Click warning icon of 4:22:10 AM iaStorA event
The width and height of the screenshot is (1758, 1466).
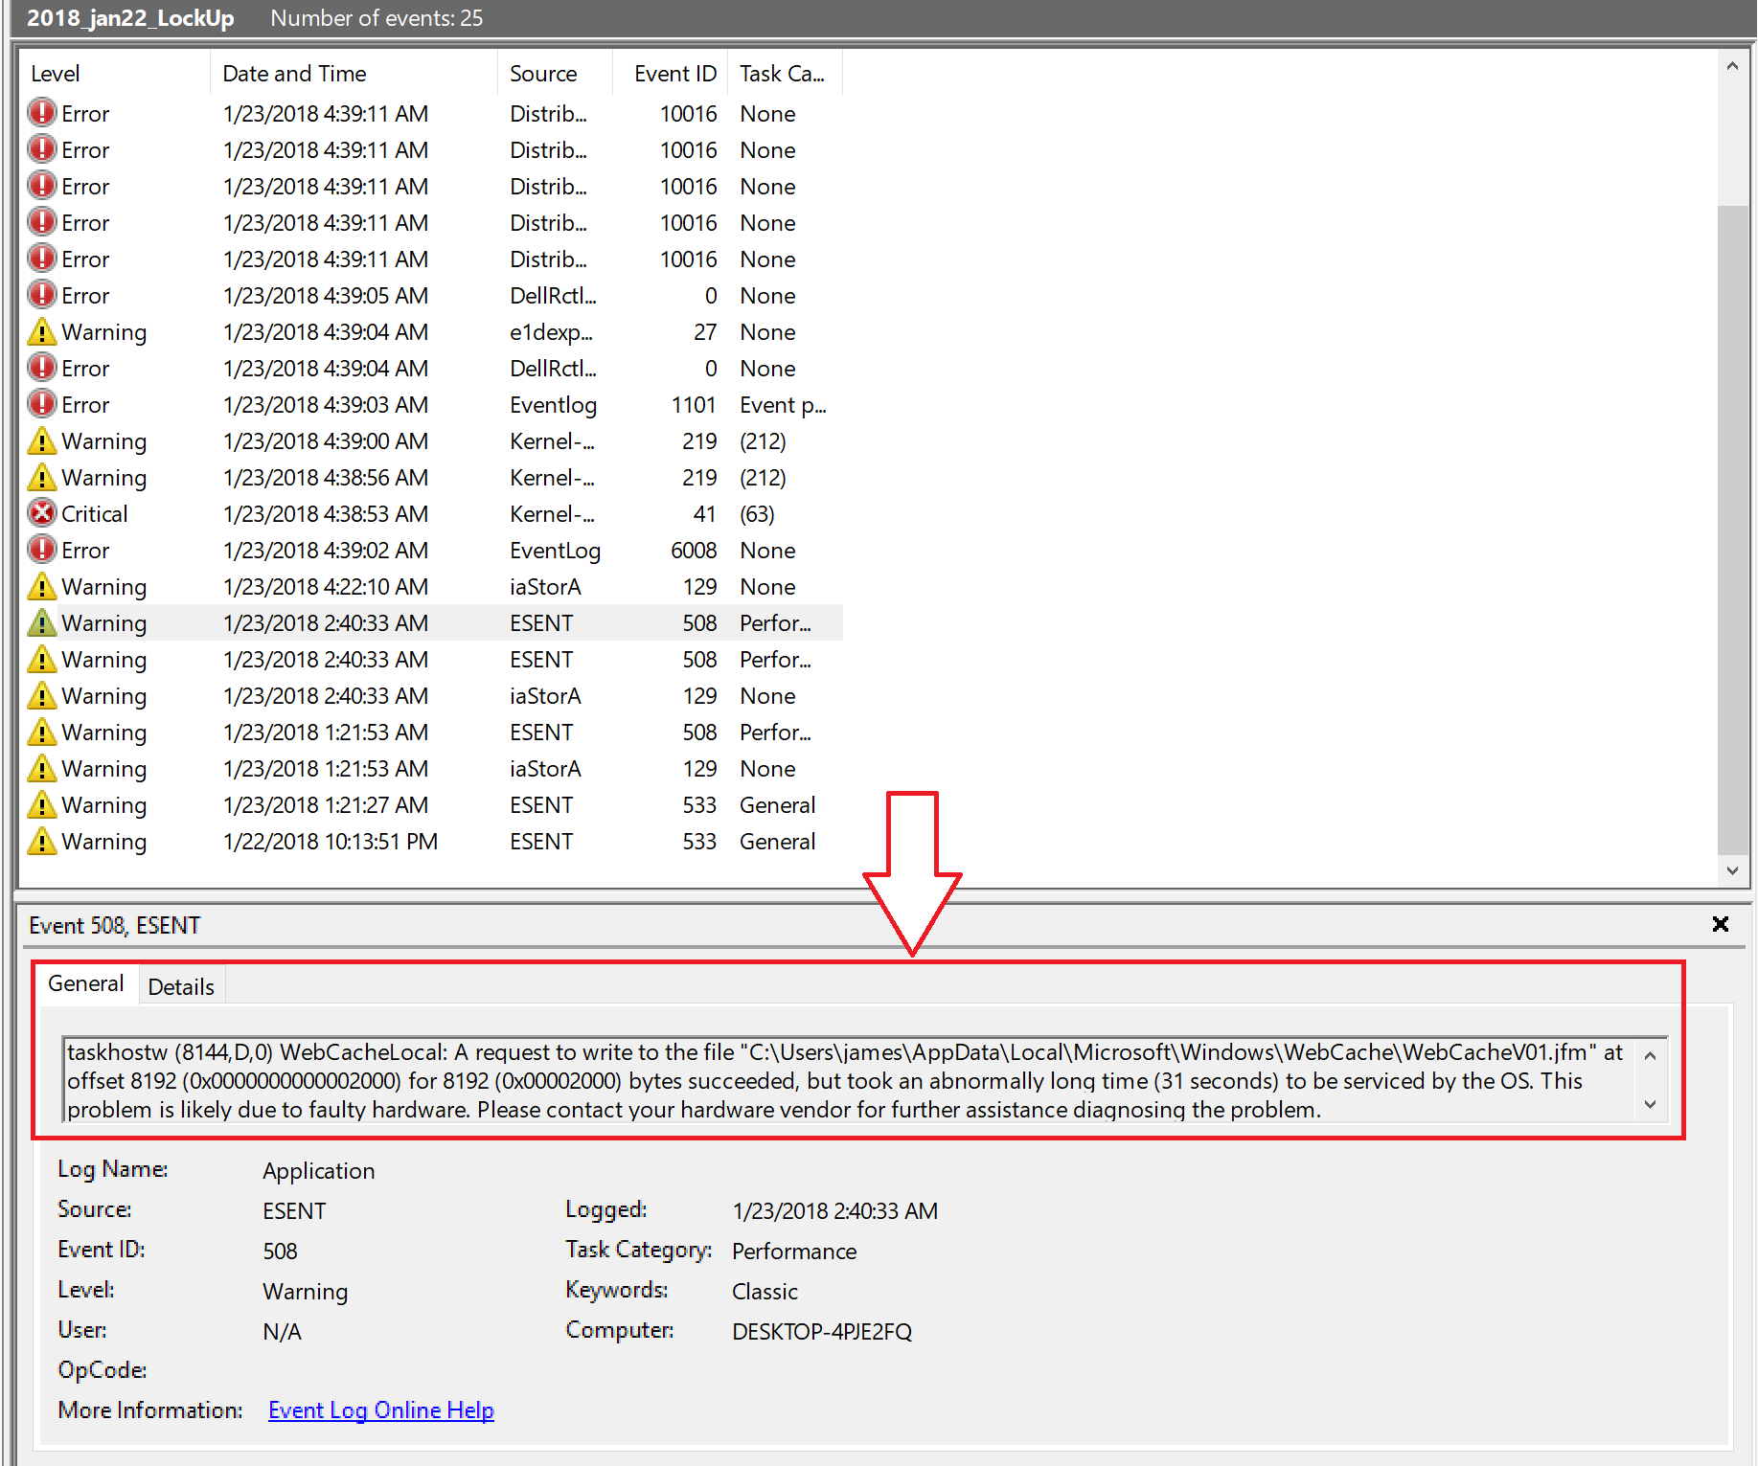42,587
